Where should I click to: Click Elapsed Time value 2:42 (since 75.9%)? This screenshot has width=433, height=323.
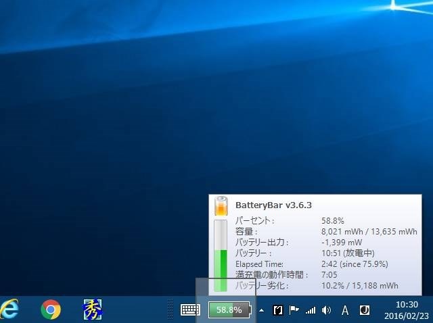point(355,264)
